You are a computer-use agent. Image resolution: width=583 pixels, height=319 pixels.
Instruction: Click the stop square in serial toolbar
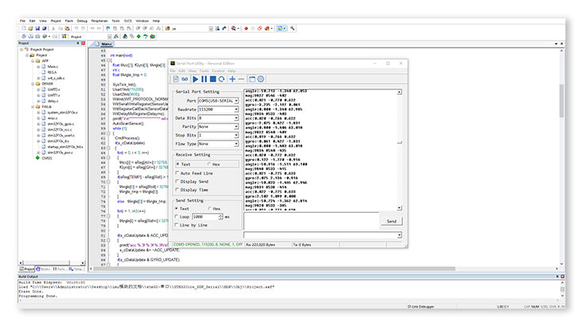pos(212,79)
